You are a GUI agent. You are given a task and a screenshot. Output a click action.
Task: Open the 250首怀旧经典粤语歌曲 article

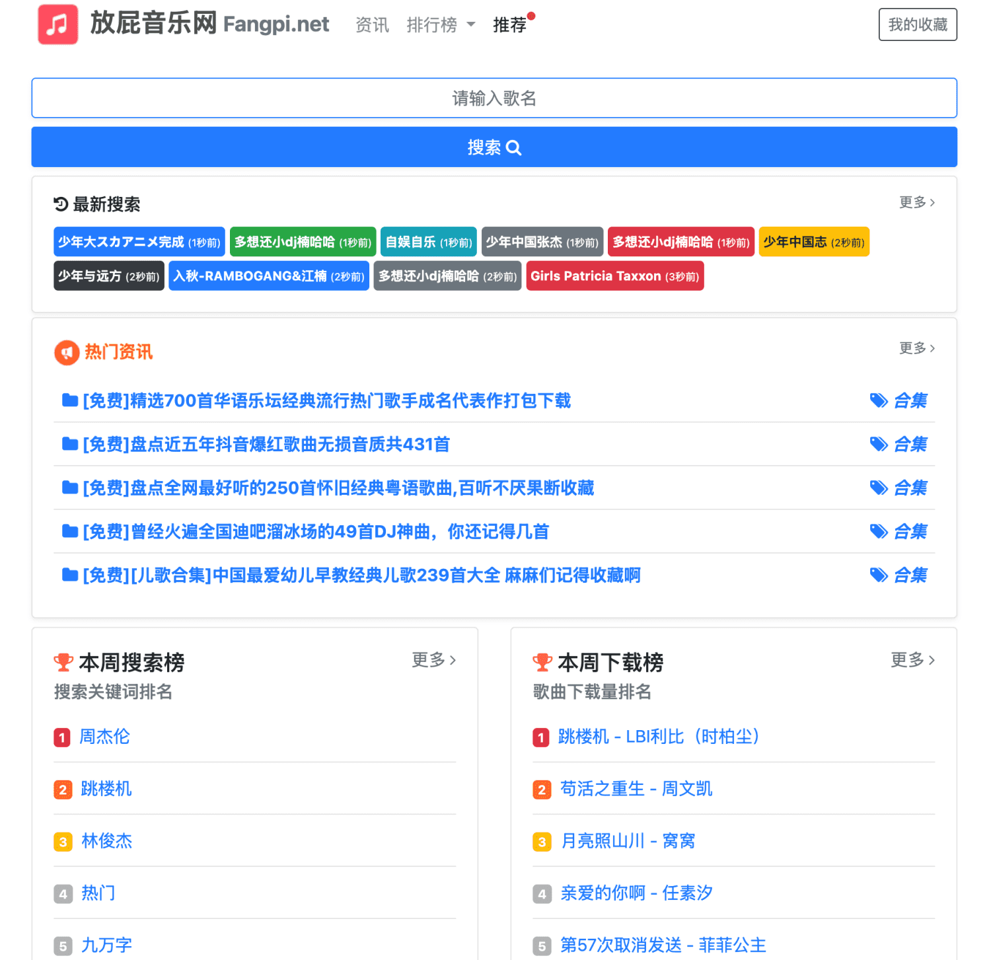coord(338,488)
